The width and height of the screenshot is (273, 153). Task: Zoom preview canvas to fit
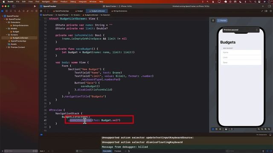point(265,129)
